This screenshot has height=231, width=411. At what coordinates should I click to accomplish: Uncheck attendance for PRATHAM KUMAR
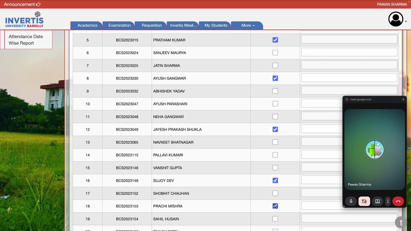(x=275, y=40)
